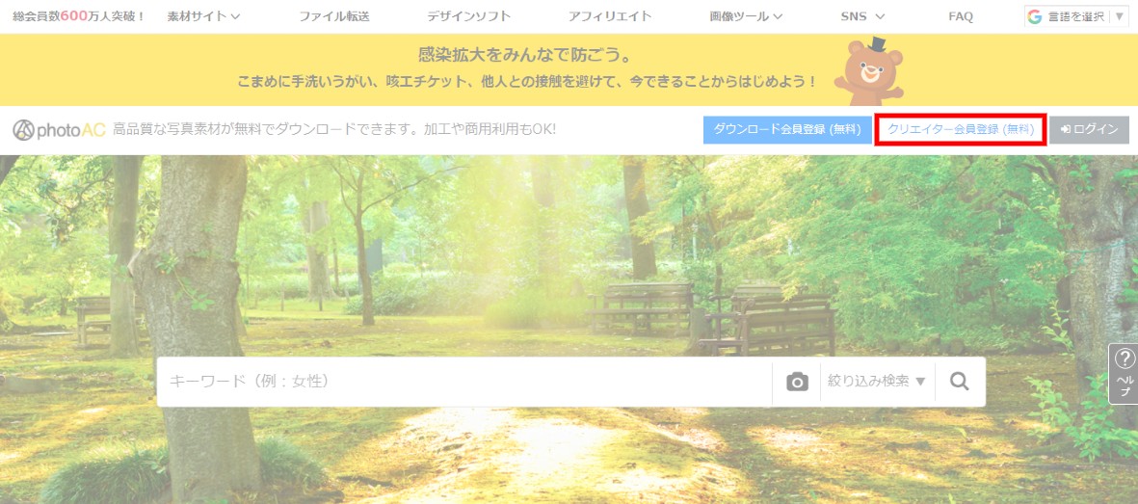Click the ログイン button
This screenshot has height=504, width=1138.
pyautogui.click(x=1089, y=129)
